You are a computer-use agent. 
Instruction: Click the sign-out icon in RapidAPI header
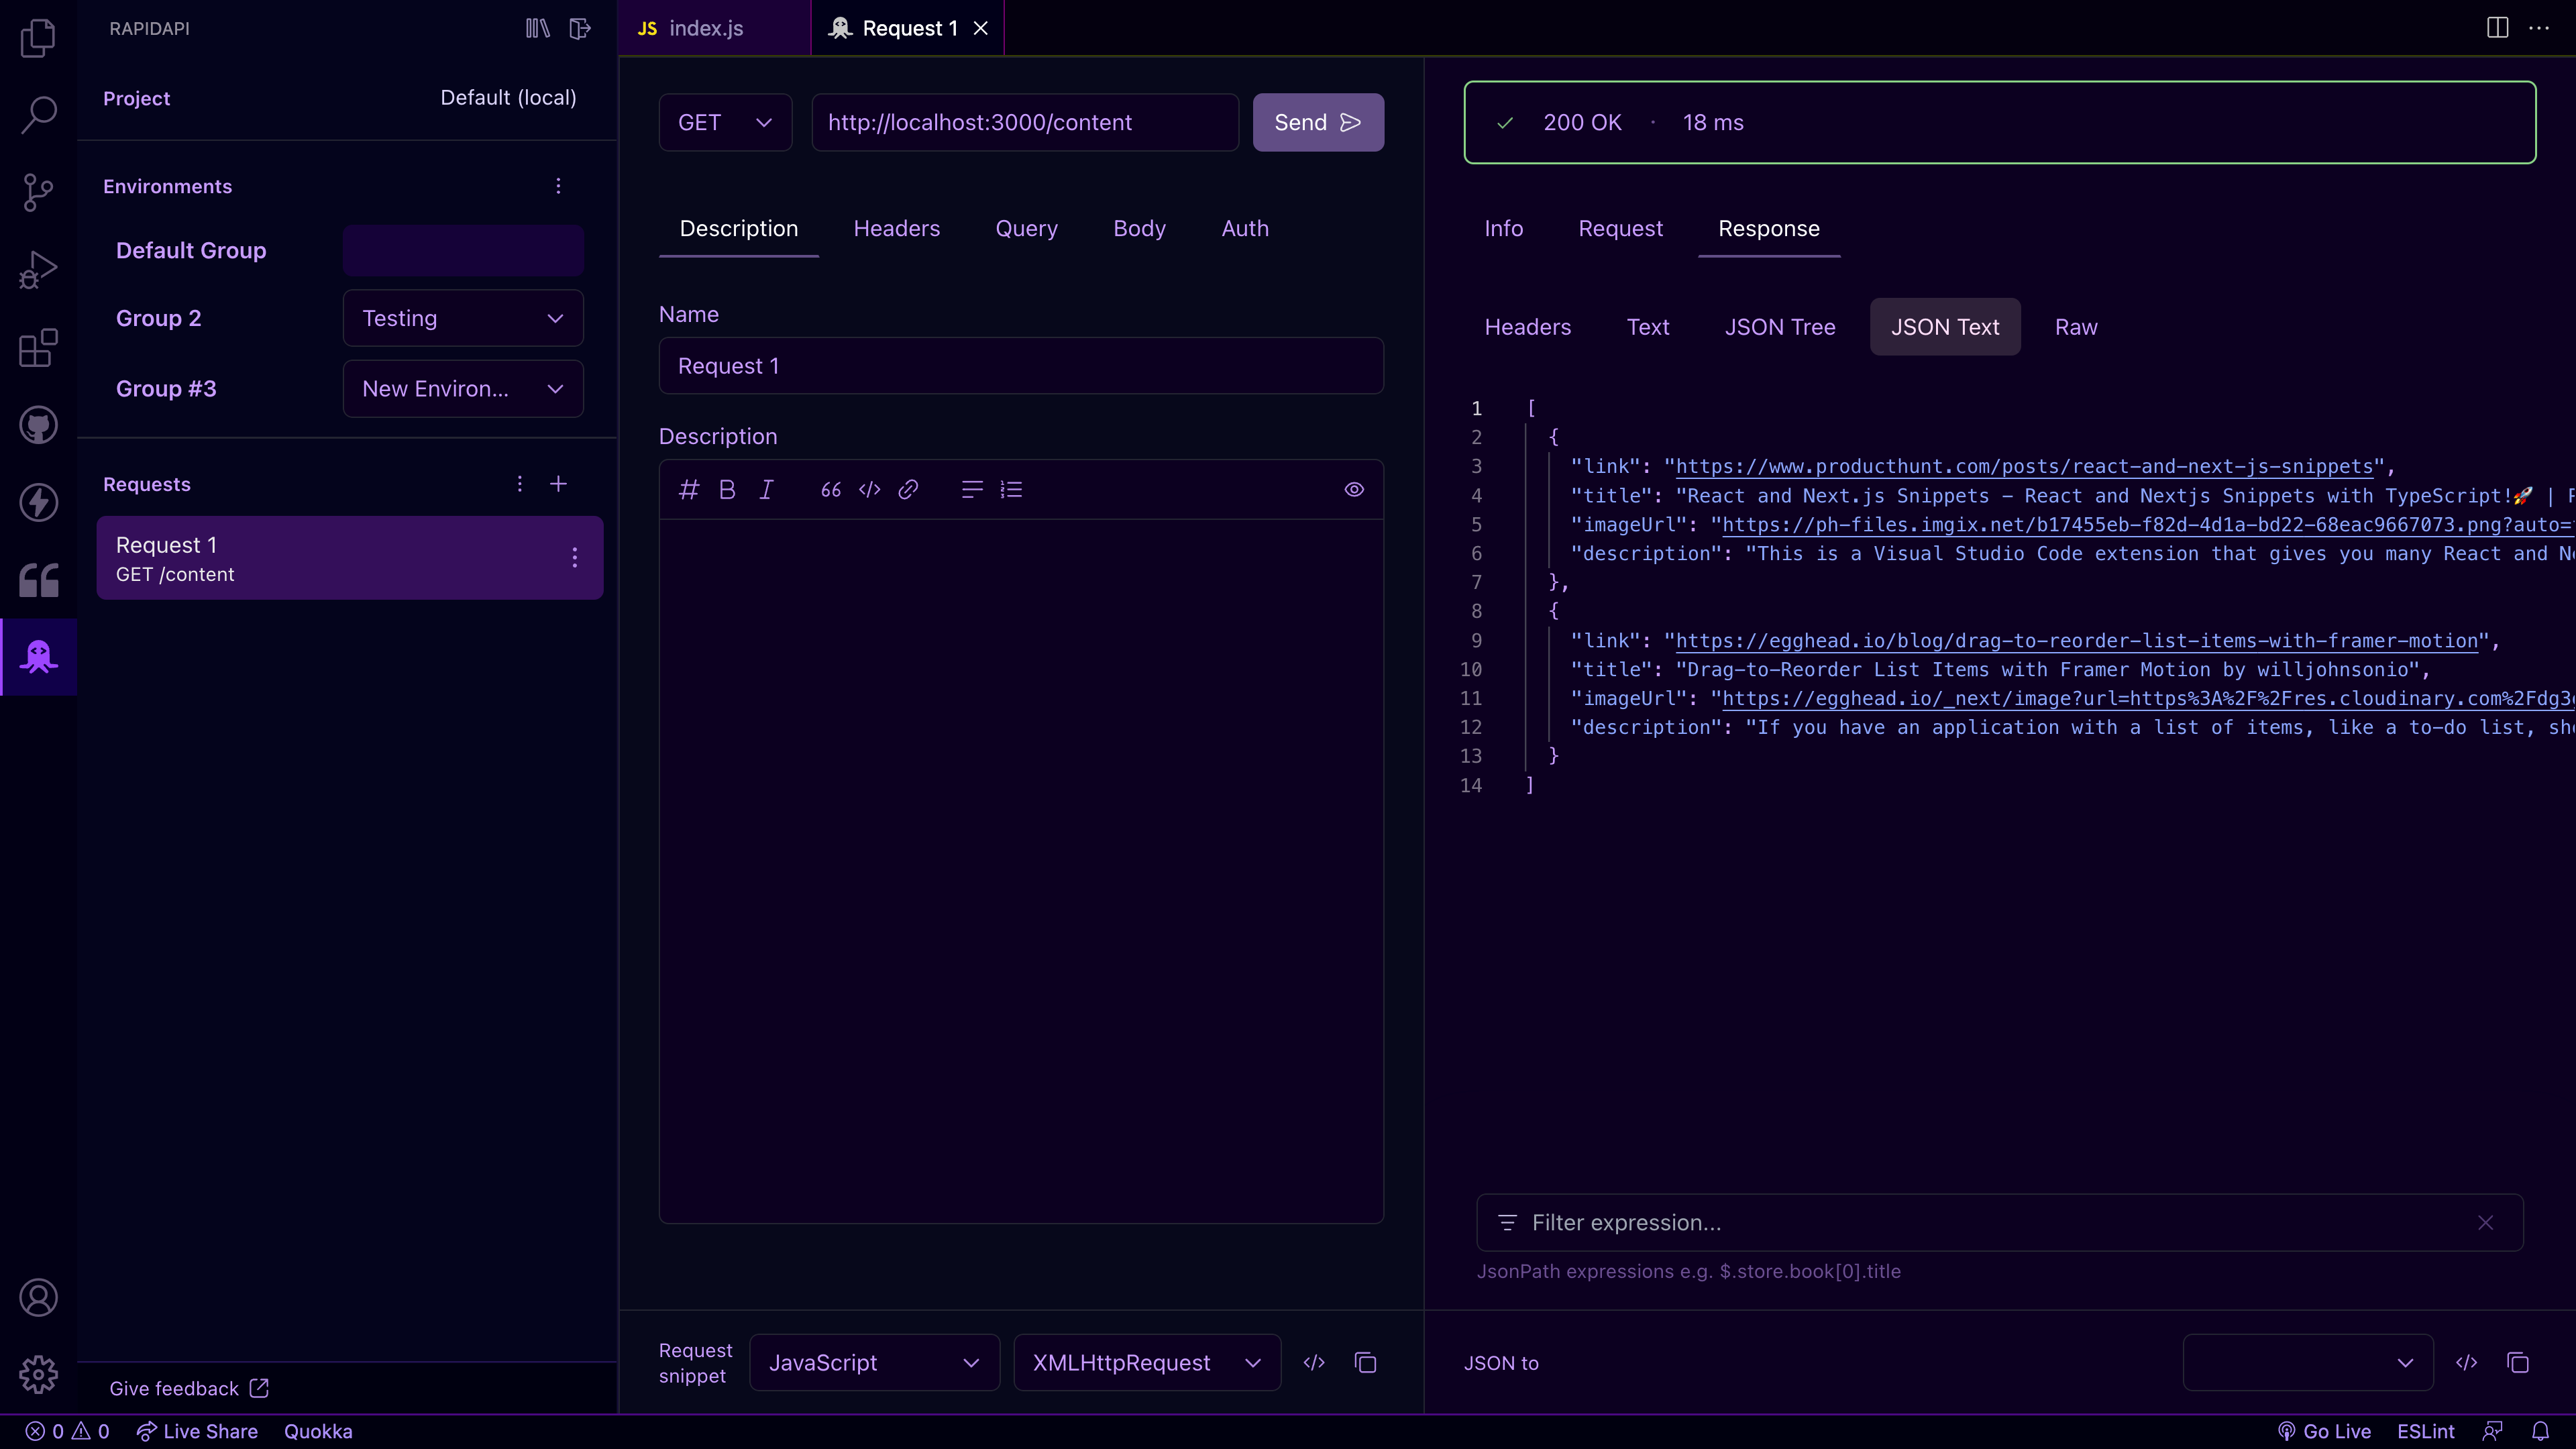[580, 28]
